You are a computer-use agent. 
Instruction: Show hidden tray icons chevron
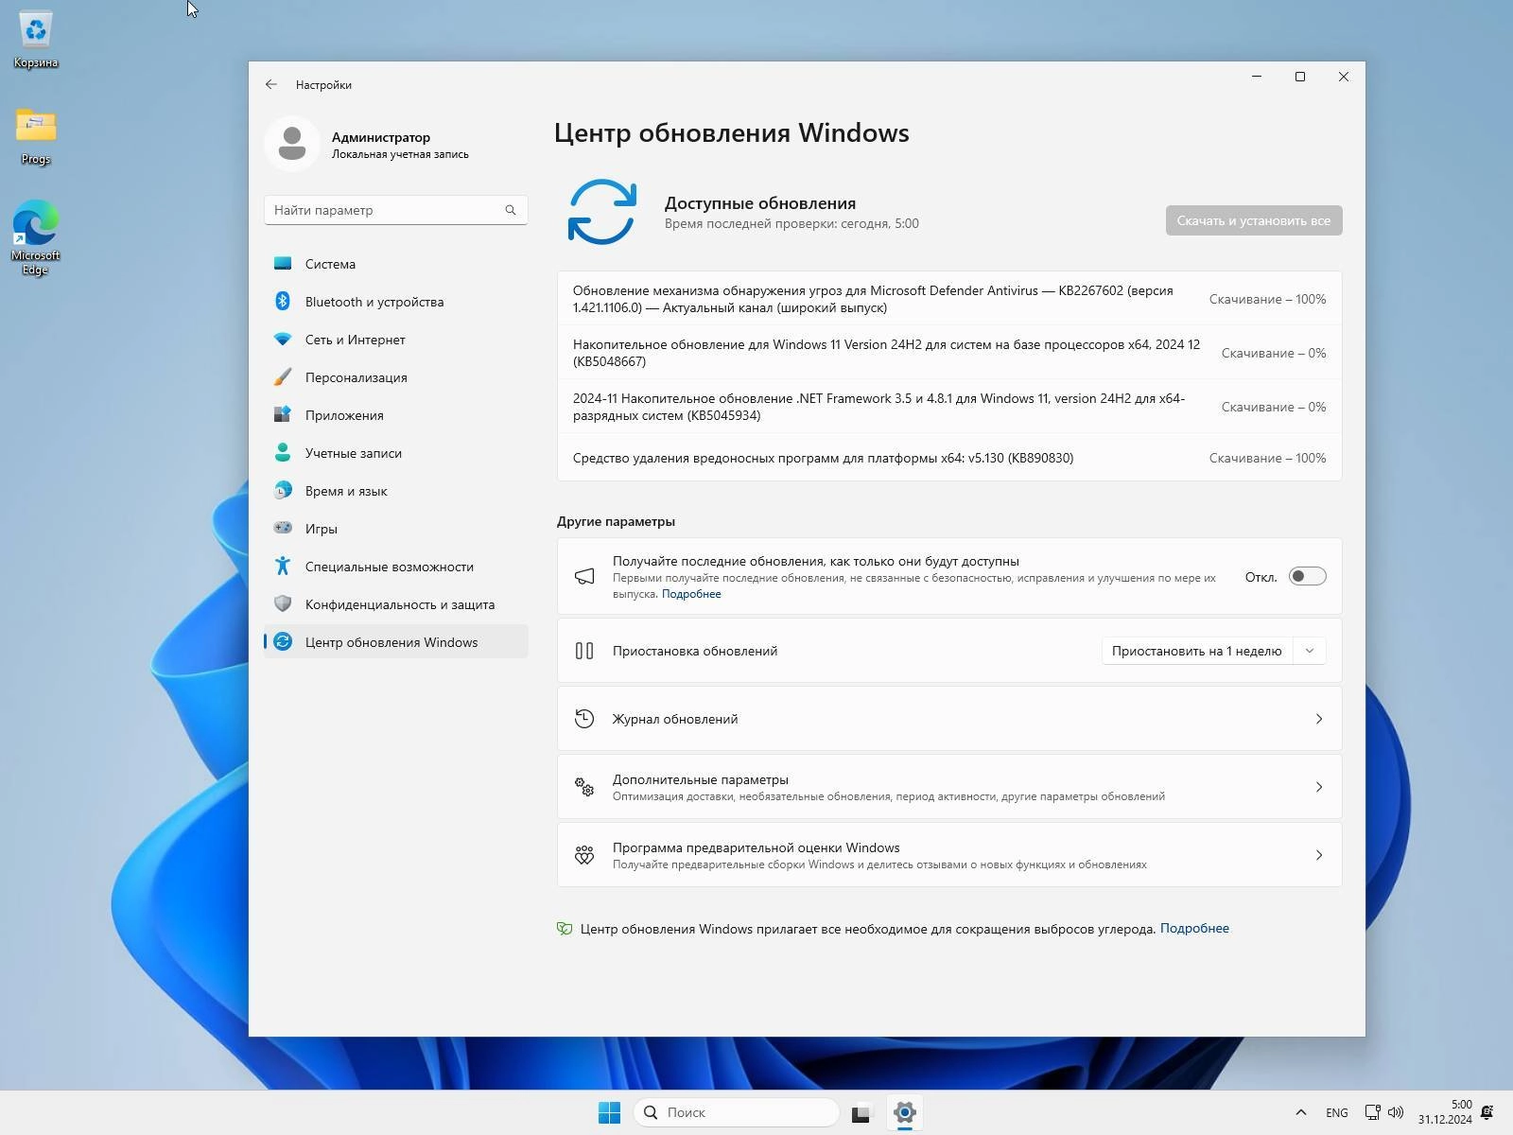point(1301,1112)
